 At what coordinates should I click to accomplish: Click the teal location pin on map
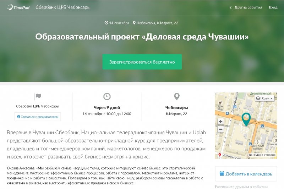click(246, 119)
